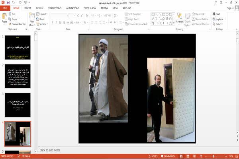The height and width of the screenshot is (159, 239).
Task: Switch to the ANIMATIONS tab
Action: (72, 8)
